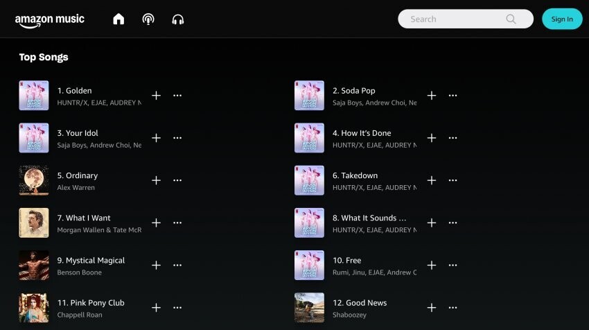Open artist link Benson Boone
This screenshot has width=589, height=330.
pos(79,272)
